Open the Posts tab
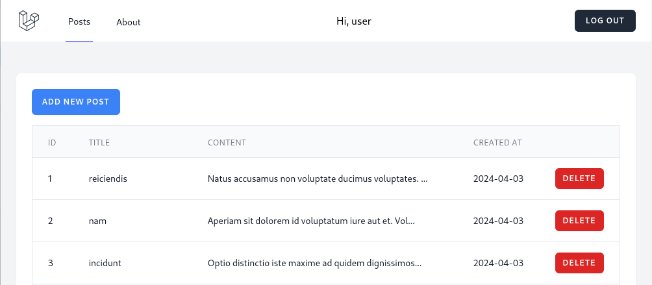This screenshot has width=652, height=285. click(x=79, y=21)
